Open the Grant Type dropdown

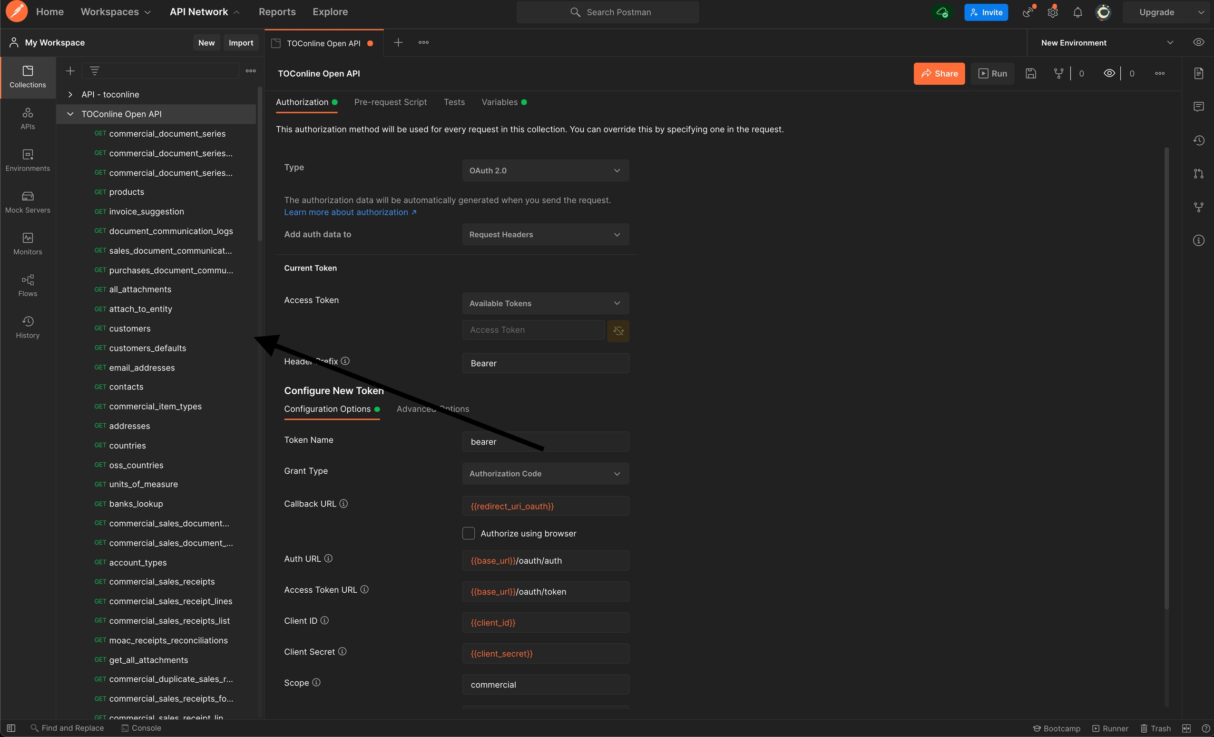(545, 474)
